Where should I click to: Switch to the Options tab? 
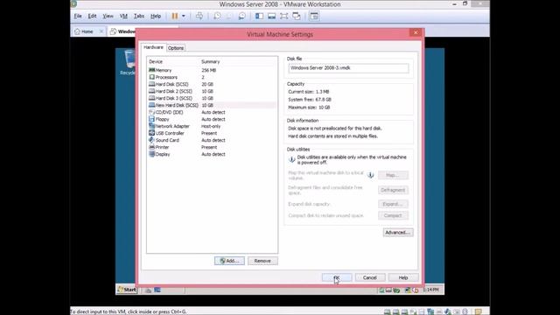tap(176, 48)
